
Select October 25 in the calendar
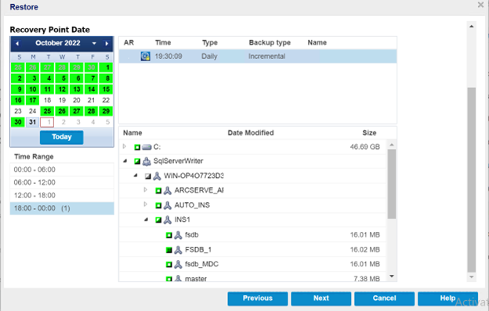click(47, 111)
